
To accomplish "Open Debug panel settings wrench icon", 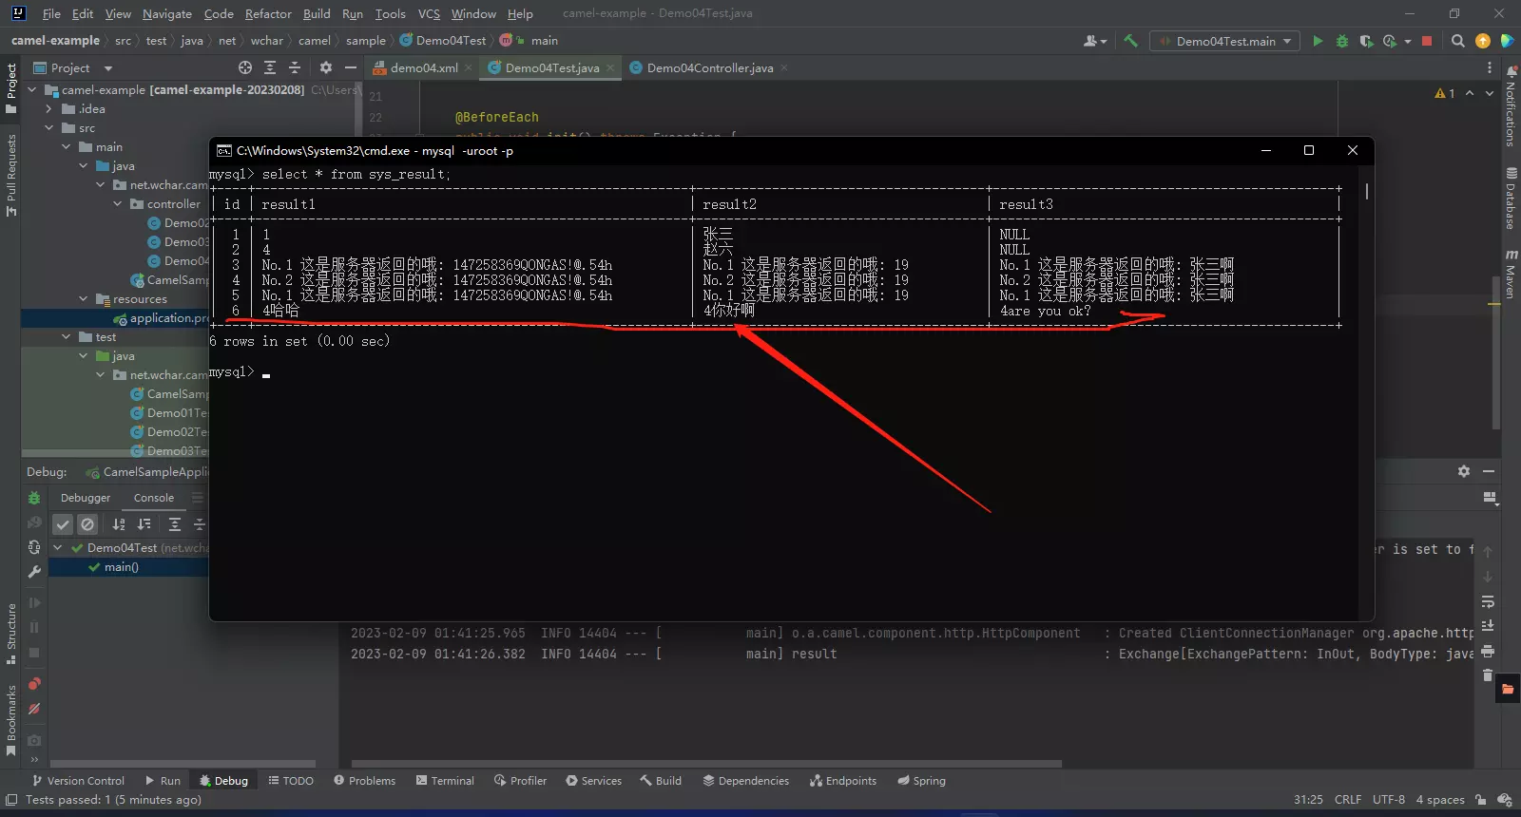I will point(34,572).
